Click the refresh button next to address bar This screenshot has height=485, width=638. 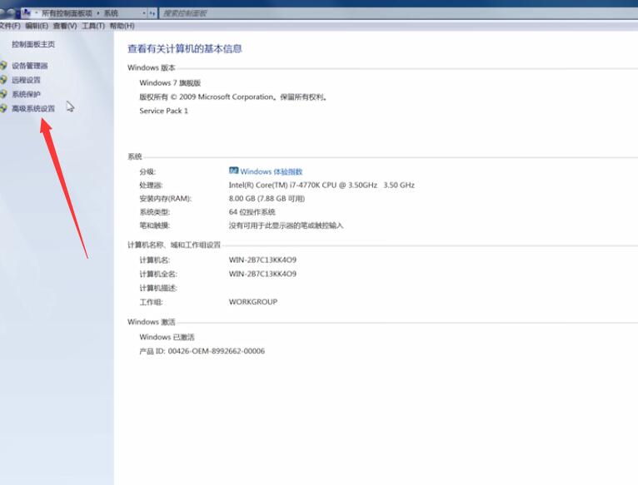click(x=152, y=13)
